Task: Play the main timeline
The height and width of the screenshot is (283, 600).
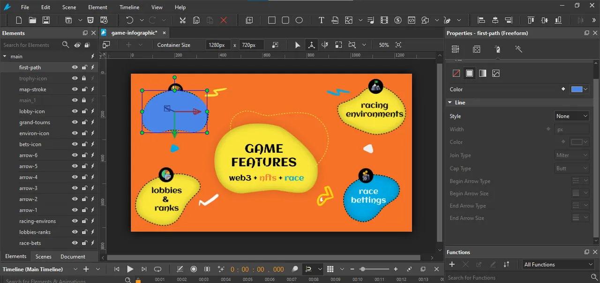Action: (130, 269)
